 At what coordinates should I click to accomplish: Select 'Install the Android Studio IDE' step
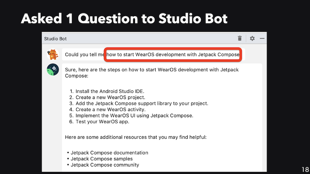pos(110,91)
